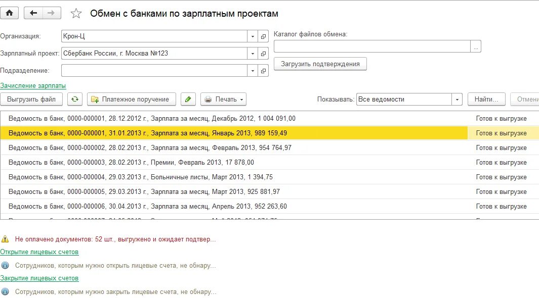Open the Закрытие лицевых счетов link
This screenshot has height=298, width=539.
tap(39, 278)
